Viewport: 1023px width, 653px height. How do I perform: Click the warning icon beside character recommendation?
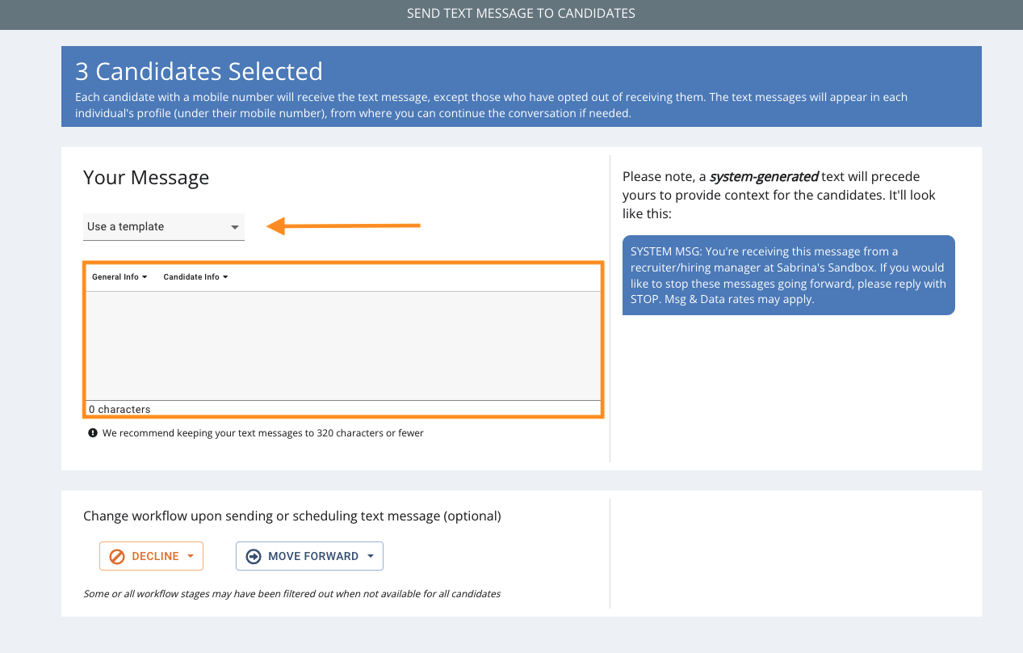click(93, 433)
